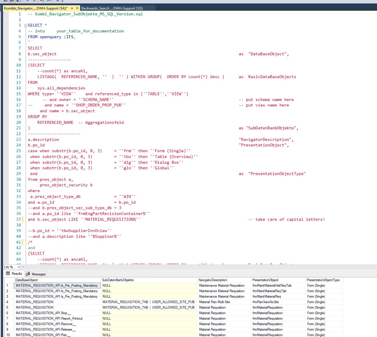Click the editor horizontal scroll left arrow
Screen dimensions: 377x337
pyautogui.click(x=23, y=267)
